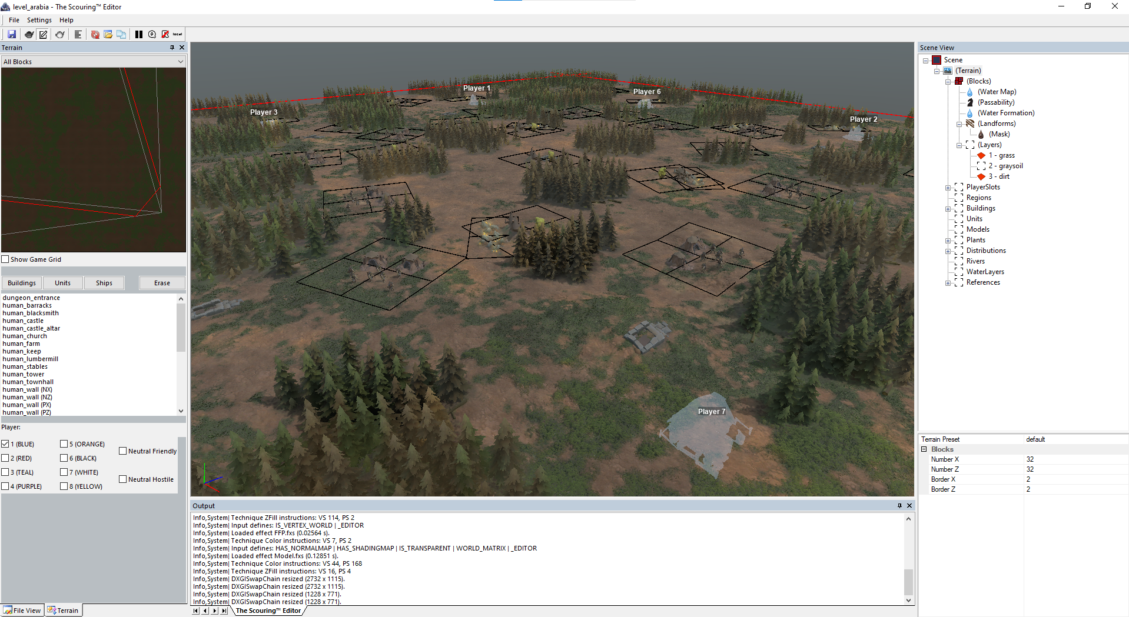Viewport: 1129px width, 617px height.
Task: Check player 3 (TEAL)
Action: [5, 472]
